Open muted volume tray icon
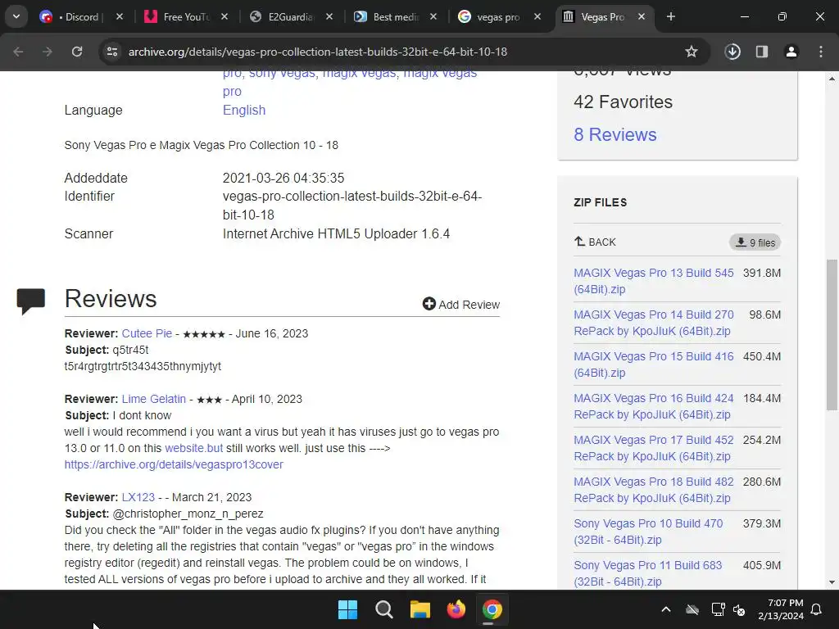 point(739,609)
